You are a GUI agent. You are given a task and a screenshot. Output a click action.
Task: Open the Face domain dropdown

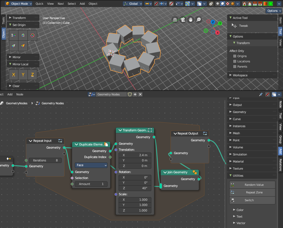[91, 165]
